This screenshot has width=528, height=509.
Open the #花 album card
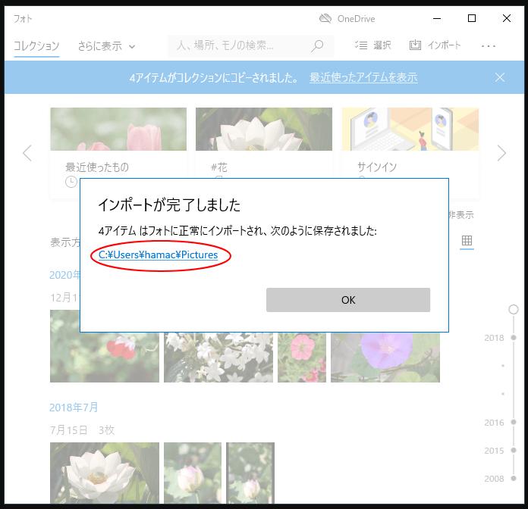[x=263, y=151]
